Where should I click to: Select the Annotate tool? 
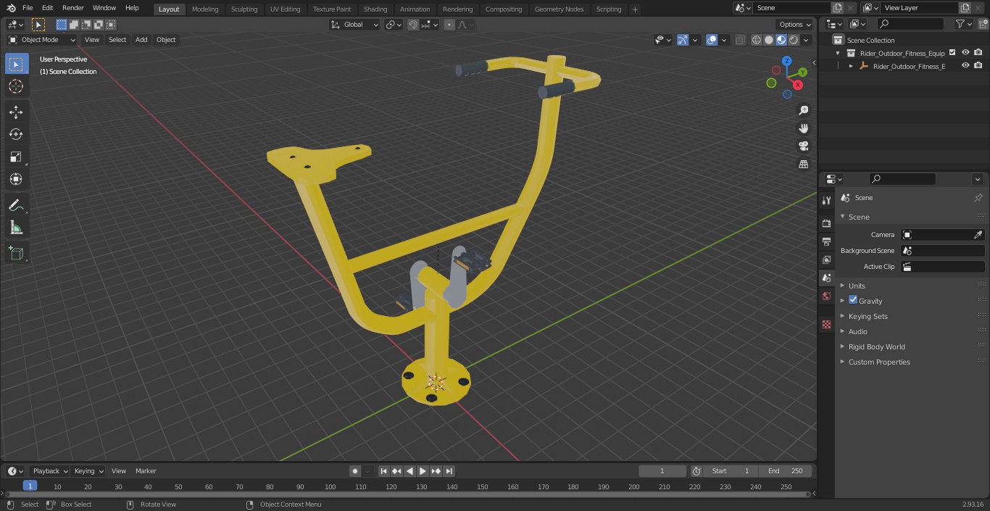16,205
